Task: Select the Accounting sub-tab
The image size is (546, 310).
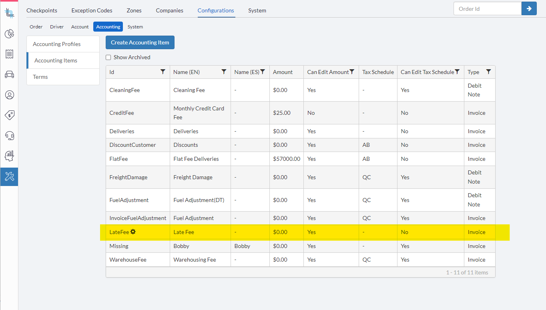Action: (108, 27)
